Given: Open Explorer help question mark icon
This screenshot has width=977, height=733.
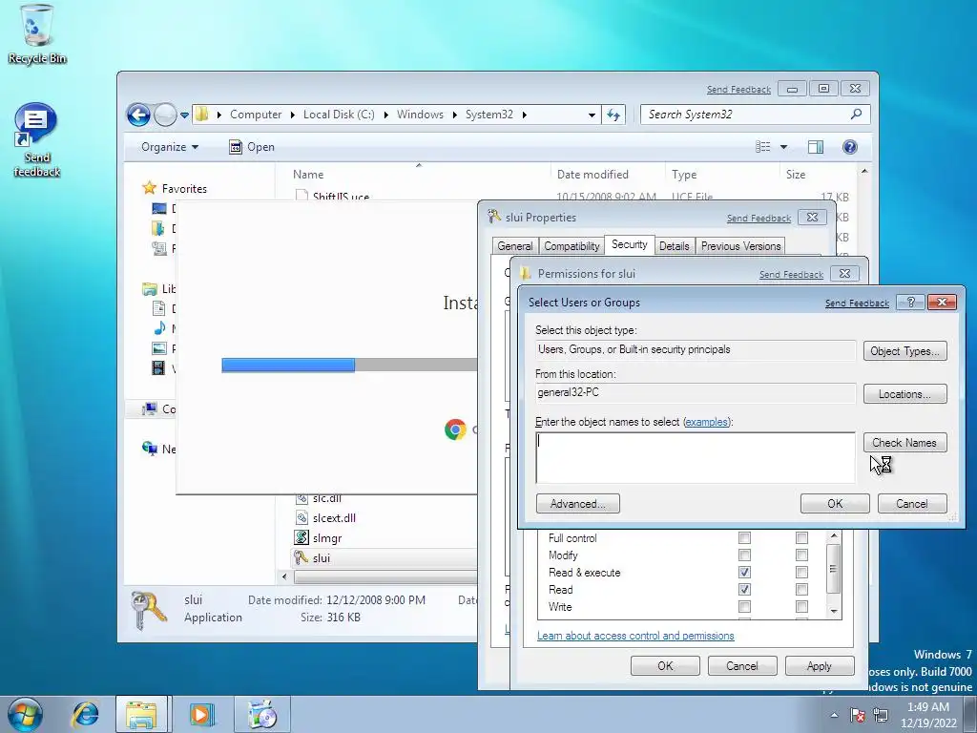Looking at the screenshot, I should point(850,146).
